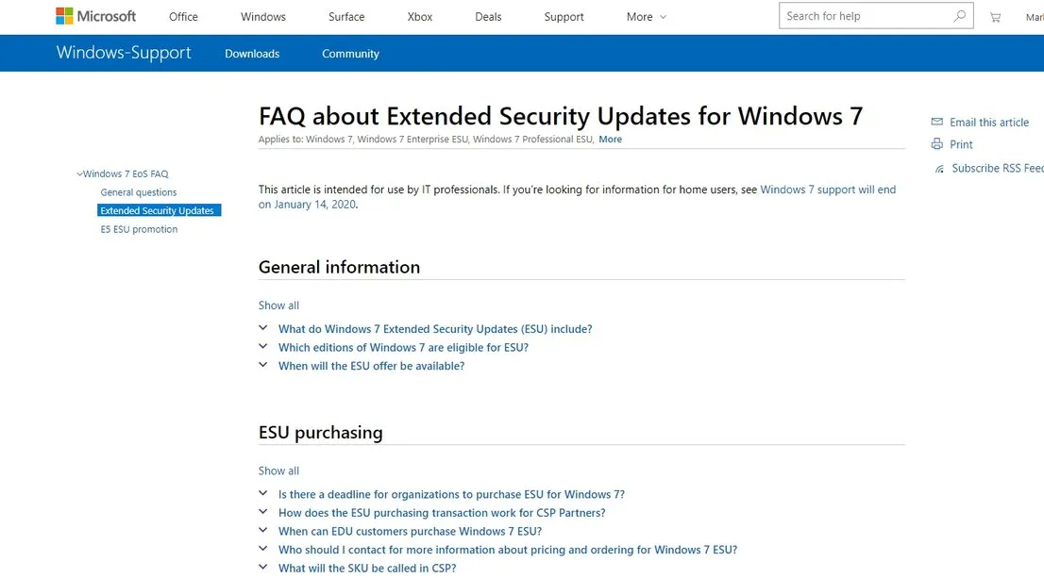The width and height of the screenshot is (1044, 578).
Task: Expand 'What do Windows 7 ESU include?' chevron
Action: coord(262,327)
